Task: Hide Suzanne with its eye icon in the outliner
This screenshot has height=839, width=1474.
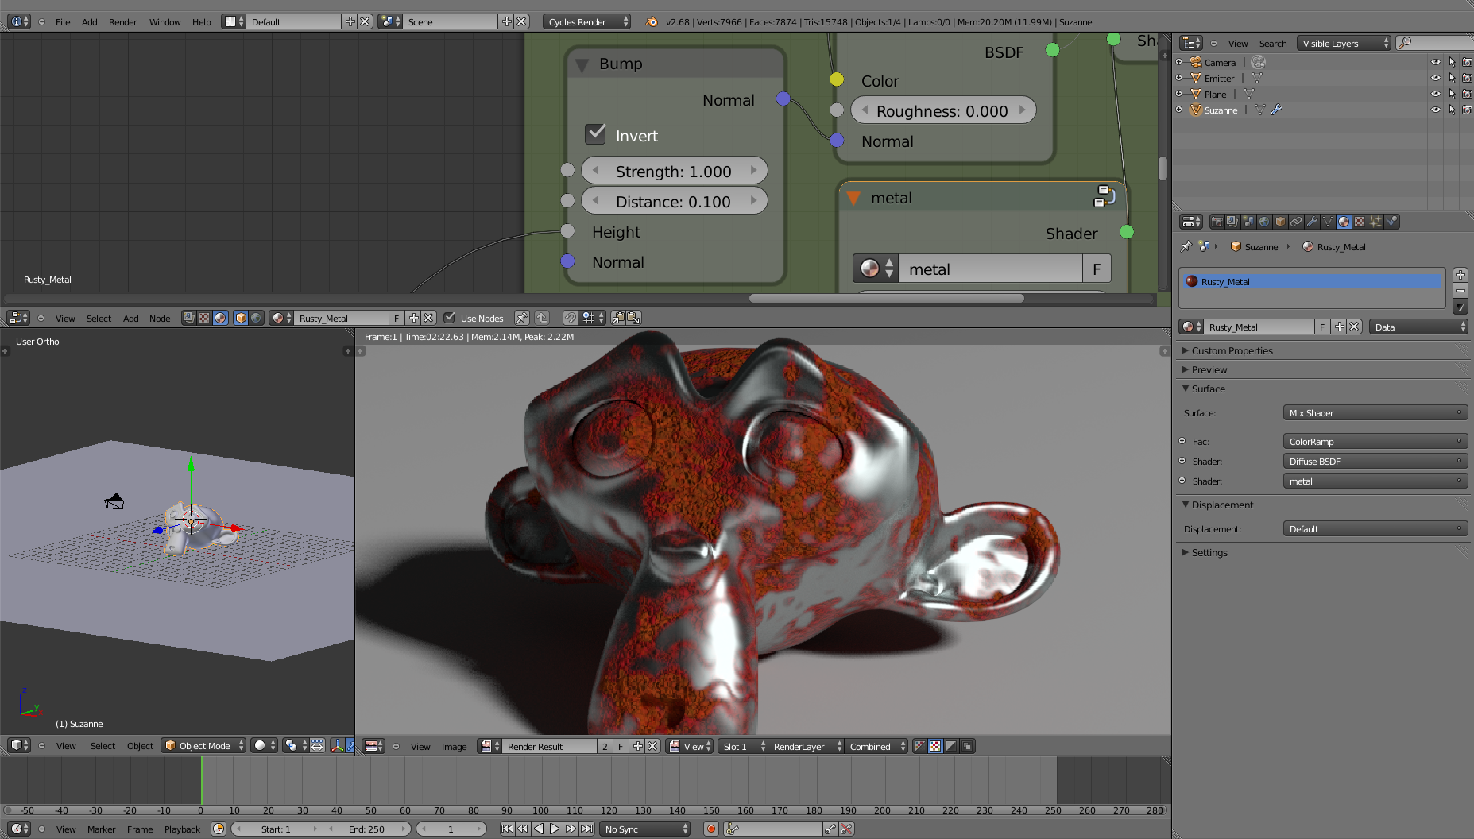Action: click(x=1435, y=110)
